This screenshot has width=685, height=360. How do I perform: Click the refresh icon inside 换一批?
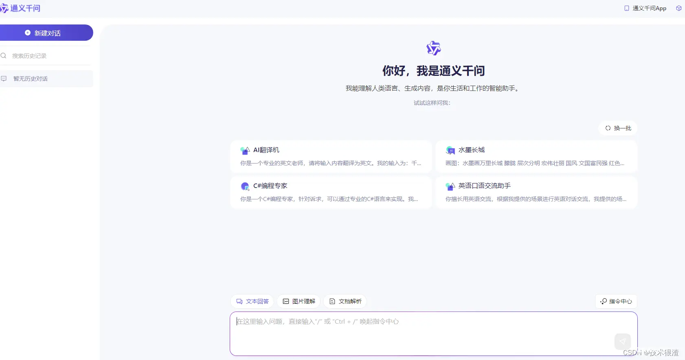[x=608, y=128]
